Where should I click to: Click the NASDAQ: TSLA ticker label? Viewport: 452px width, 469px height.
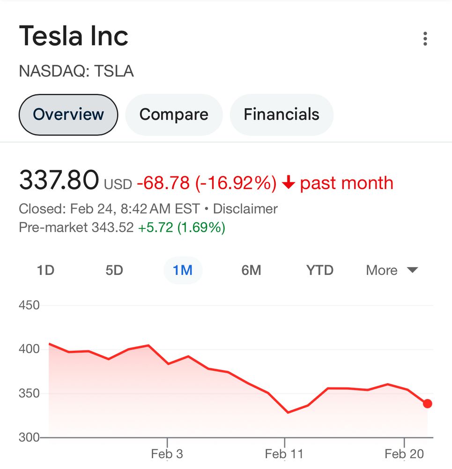pos(76,71)
